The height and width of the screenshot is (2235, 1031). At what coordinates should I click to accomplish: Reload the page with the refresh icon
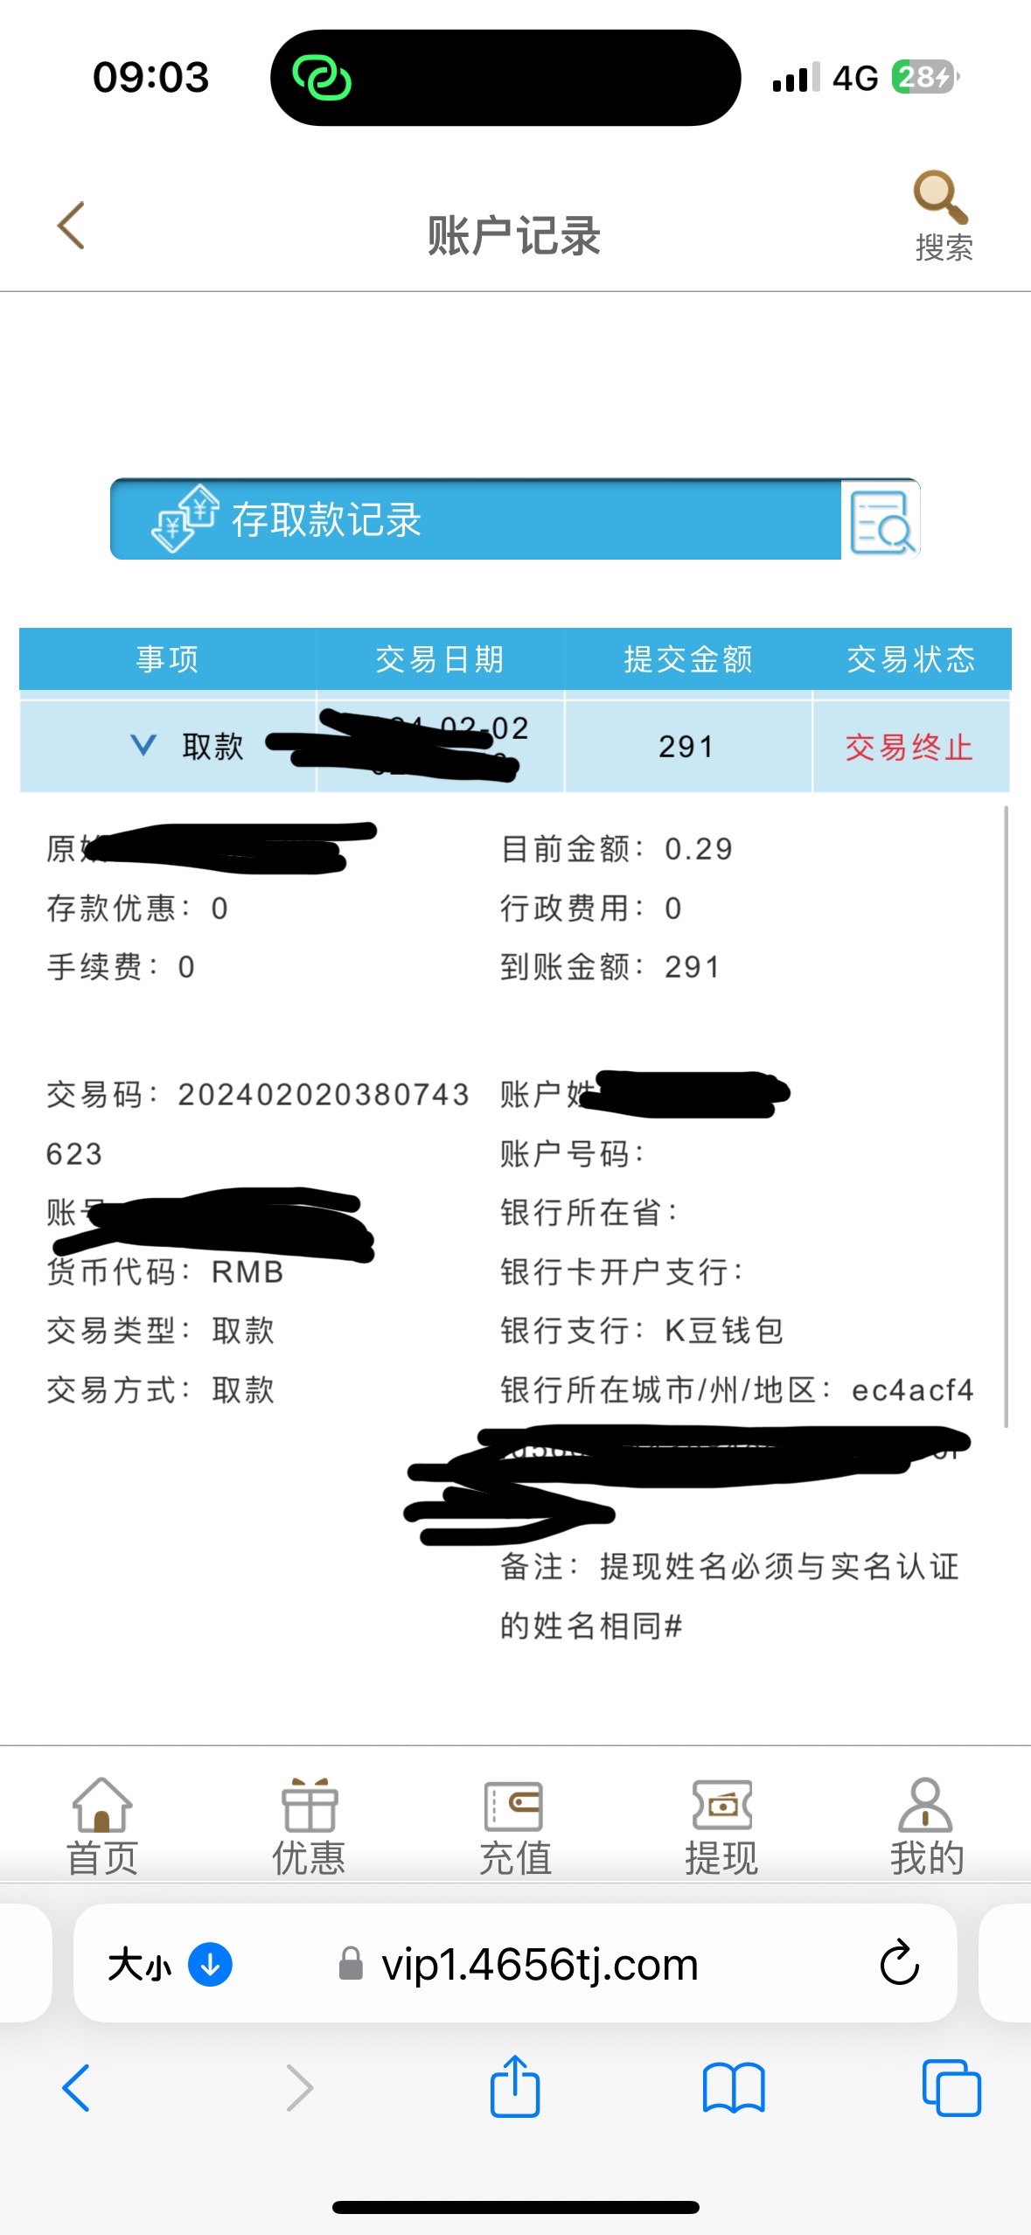pyautogui.click(x=899, y=1964)
